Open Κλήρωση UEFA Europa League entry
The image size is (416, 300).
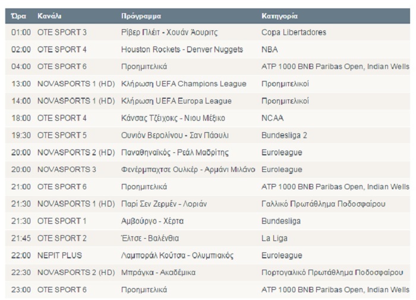click(x=177, y=101)
